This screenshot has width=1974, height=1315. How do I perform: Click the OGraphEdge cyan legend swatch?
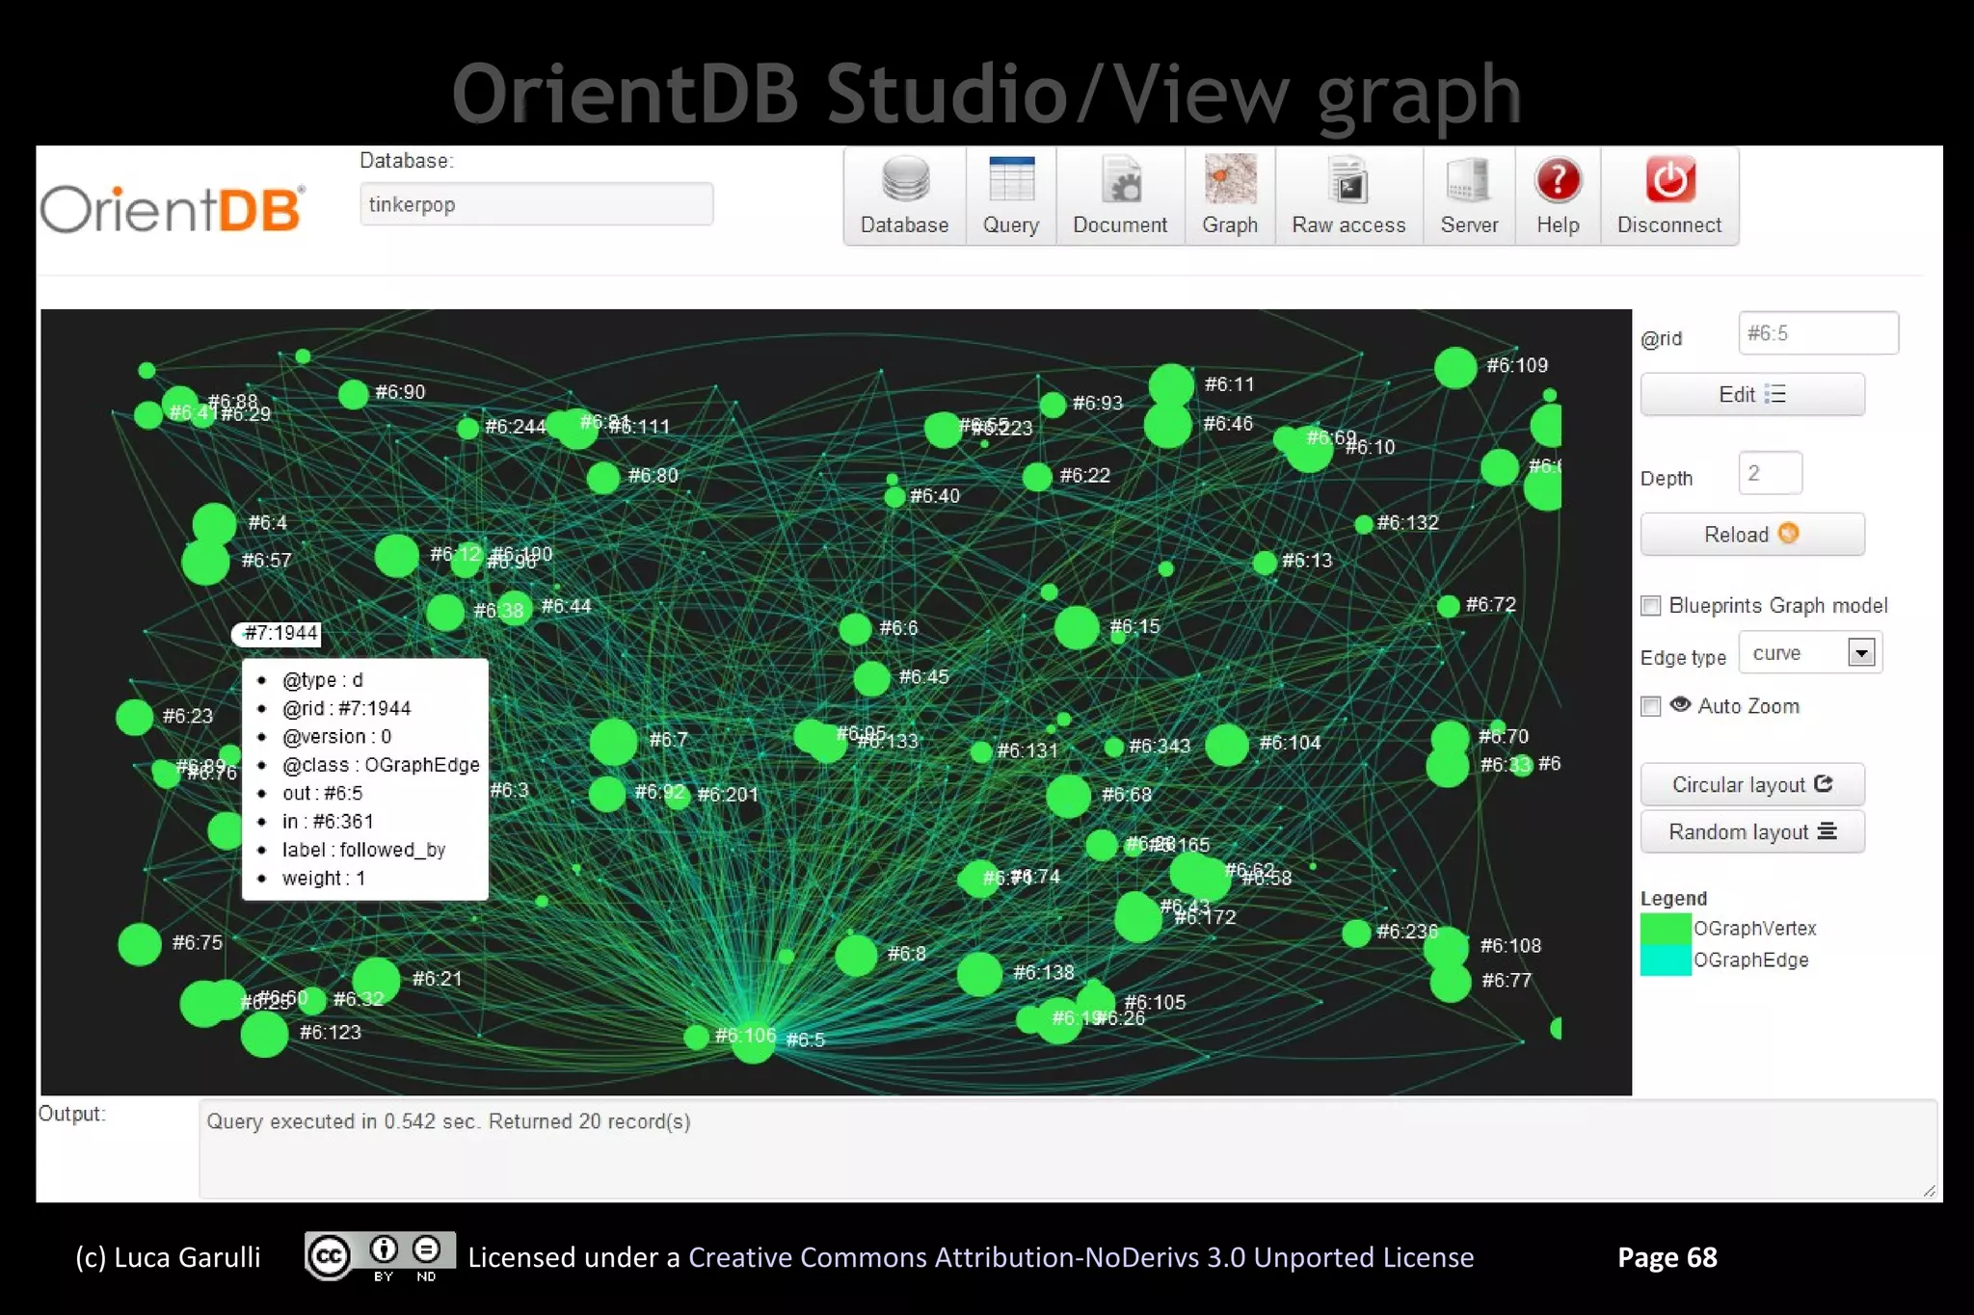pyautogui.click(x=1666, y=960)
